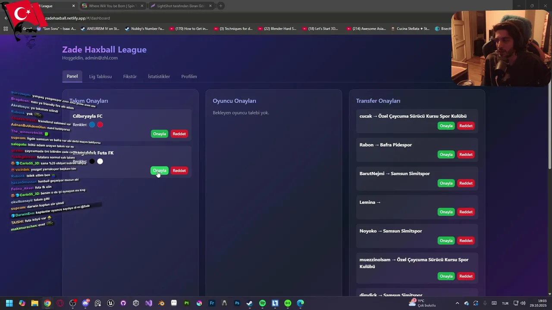Open Photoshop from the taskbar
This screenshot has height=310, width=552.
237,303
